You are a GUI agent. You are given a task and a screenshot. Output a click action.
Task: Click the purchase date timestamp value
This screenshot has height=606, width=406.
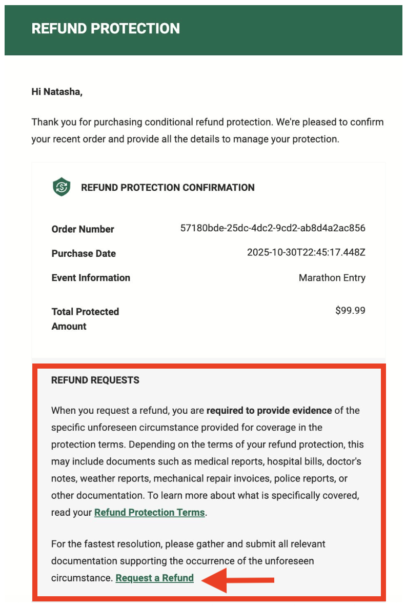(x=306, y=252)
